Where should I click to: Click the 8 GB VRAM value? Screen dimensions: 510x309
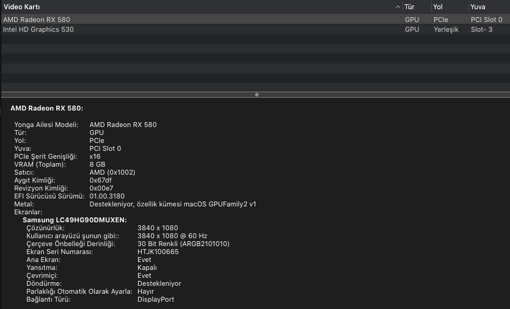click(x=97, y=164)
